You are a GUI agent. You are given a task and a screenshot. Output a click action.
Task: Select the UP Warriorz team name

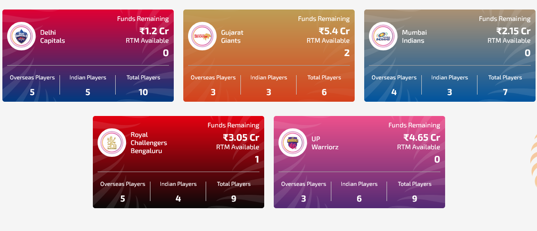(x=325, y=143)
